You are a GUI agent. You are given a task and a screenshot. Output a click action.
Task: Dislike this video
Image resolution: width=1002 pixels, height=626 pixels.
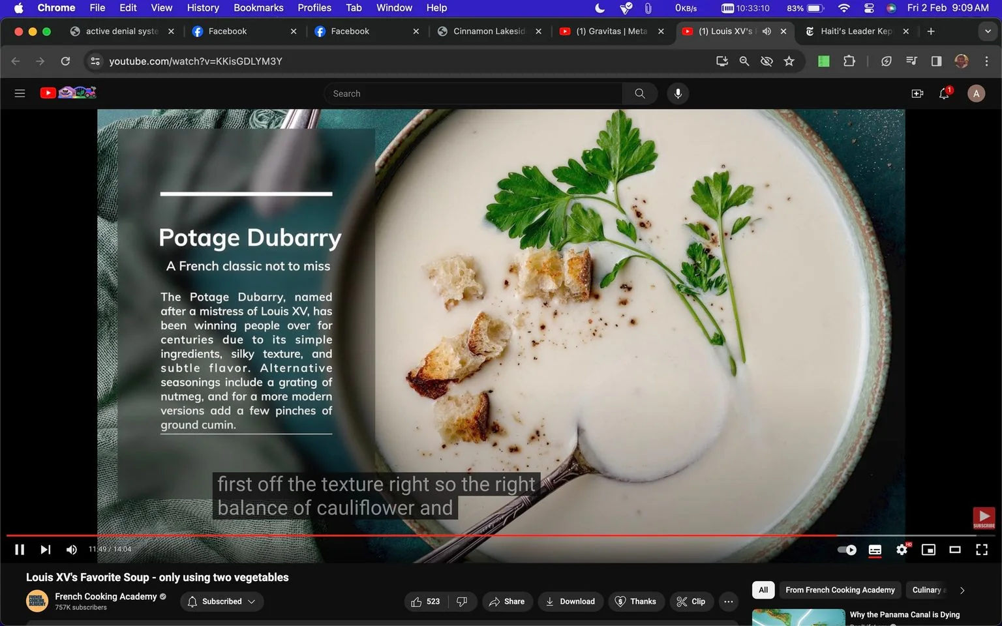pos(462,601)
